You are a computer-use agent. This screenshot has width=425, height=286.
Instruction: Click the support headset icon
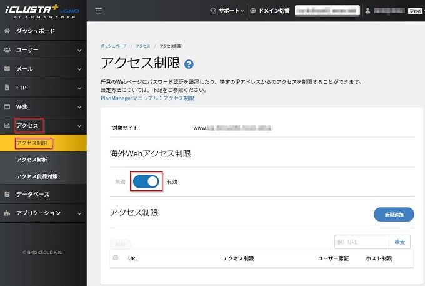click(213, 11)
